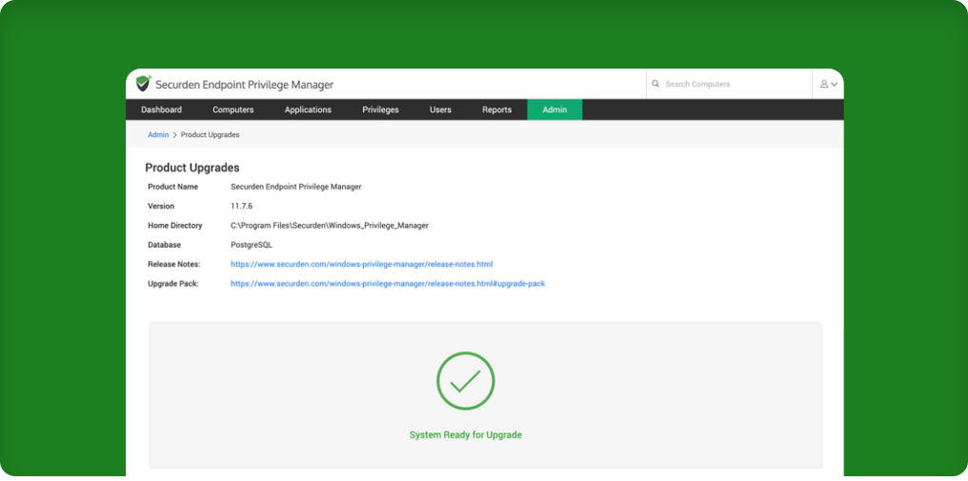The image size is (968, 481).
Task: Expand the user account dropdown arrow
Action: tap(834, 85)
